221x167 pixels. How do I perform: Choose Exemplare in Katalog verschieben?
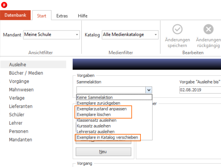tap(114, 137)
